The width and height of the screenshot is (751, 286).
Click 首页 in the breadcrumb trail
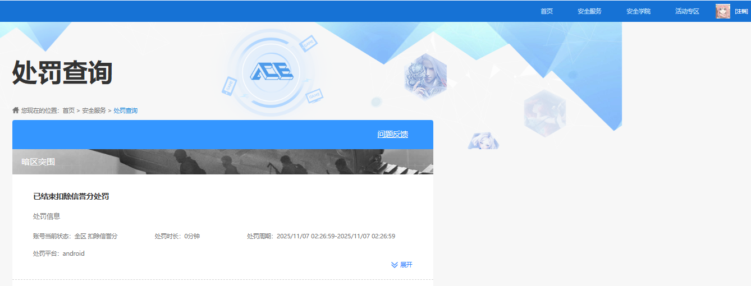[68, 110]
